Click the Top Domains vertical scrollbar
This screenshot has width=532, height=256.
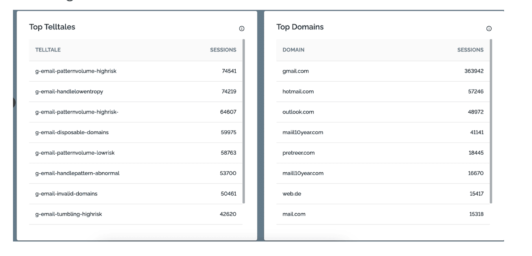point(491,121)
